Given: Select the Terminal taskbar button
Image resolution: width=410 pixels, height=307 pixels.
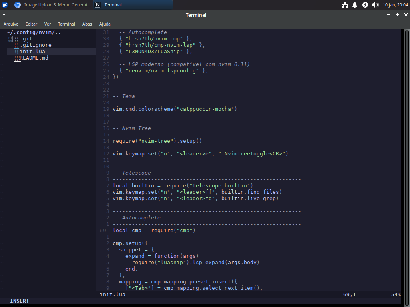Looking at the screenshot, I should click(133, 5).
